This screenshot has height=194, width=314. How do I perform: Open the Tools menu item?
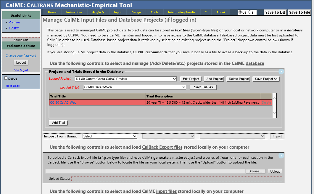pyautogui.click(x=154, y=12)
